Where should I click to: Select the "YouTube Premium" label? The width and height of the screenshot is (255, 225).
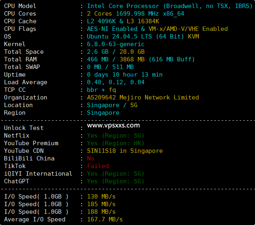click(x=31, y=143)
